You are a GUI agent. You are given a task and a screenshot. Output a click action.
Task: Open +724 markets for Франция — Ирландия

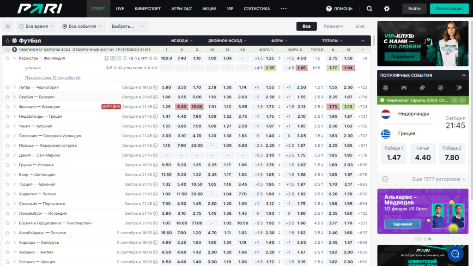[x=362, y=107]
